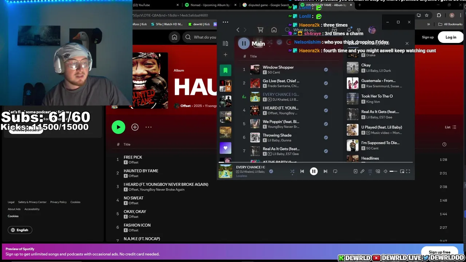Go to Home icon in Spotify web player
Viewport: 466px width, 262px height.
tap(174, 37)
